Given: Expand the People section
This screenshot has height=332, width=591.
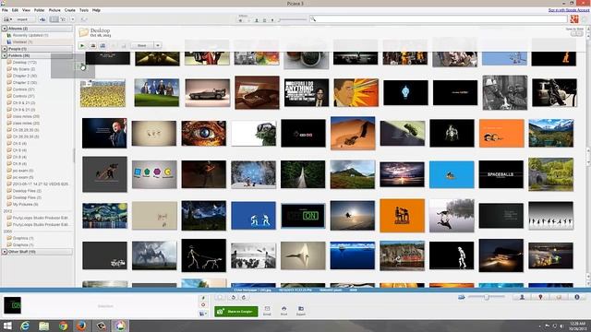Looking at the screenshot, I should click(x=5, y=49).
